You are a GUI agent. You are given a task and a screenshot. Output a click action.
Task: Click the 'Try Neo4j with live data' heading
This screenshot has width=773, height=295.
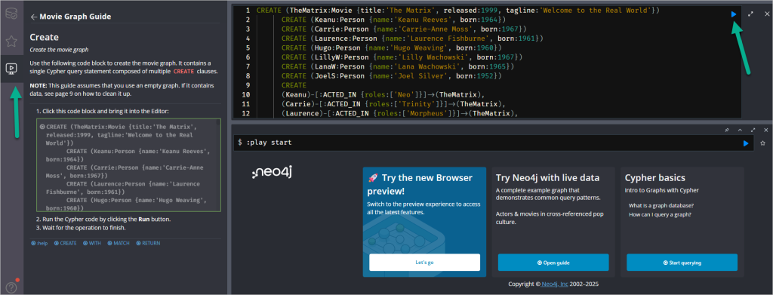tap(548, 178)
